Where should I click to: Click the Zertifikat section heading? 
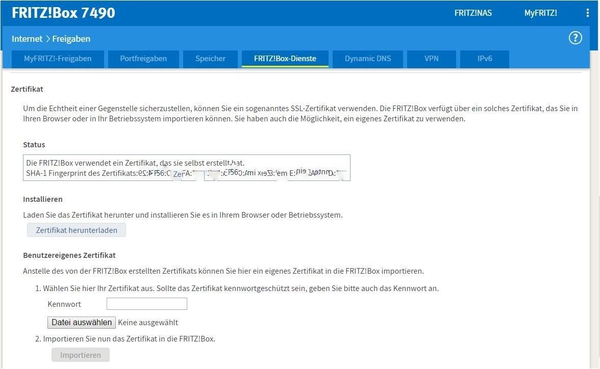(x=27, y=89)
